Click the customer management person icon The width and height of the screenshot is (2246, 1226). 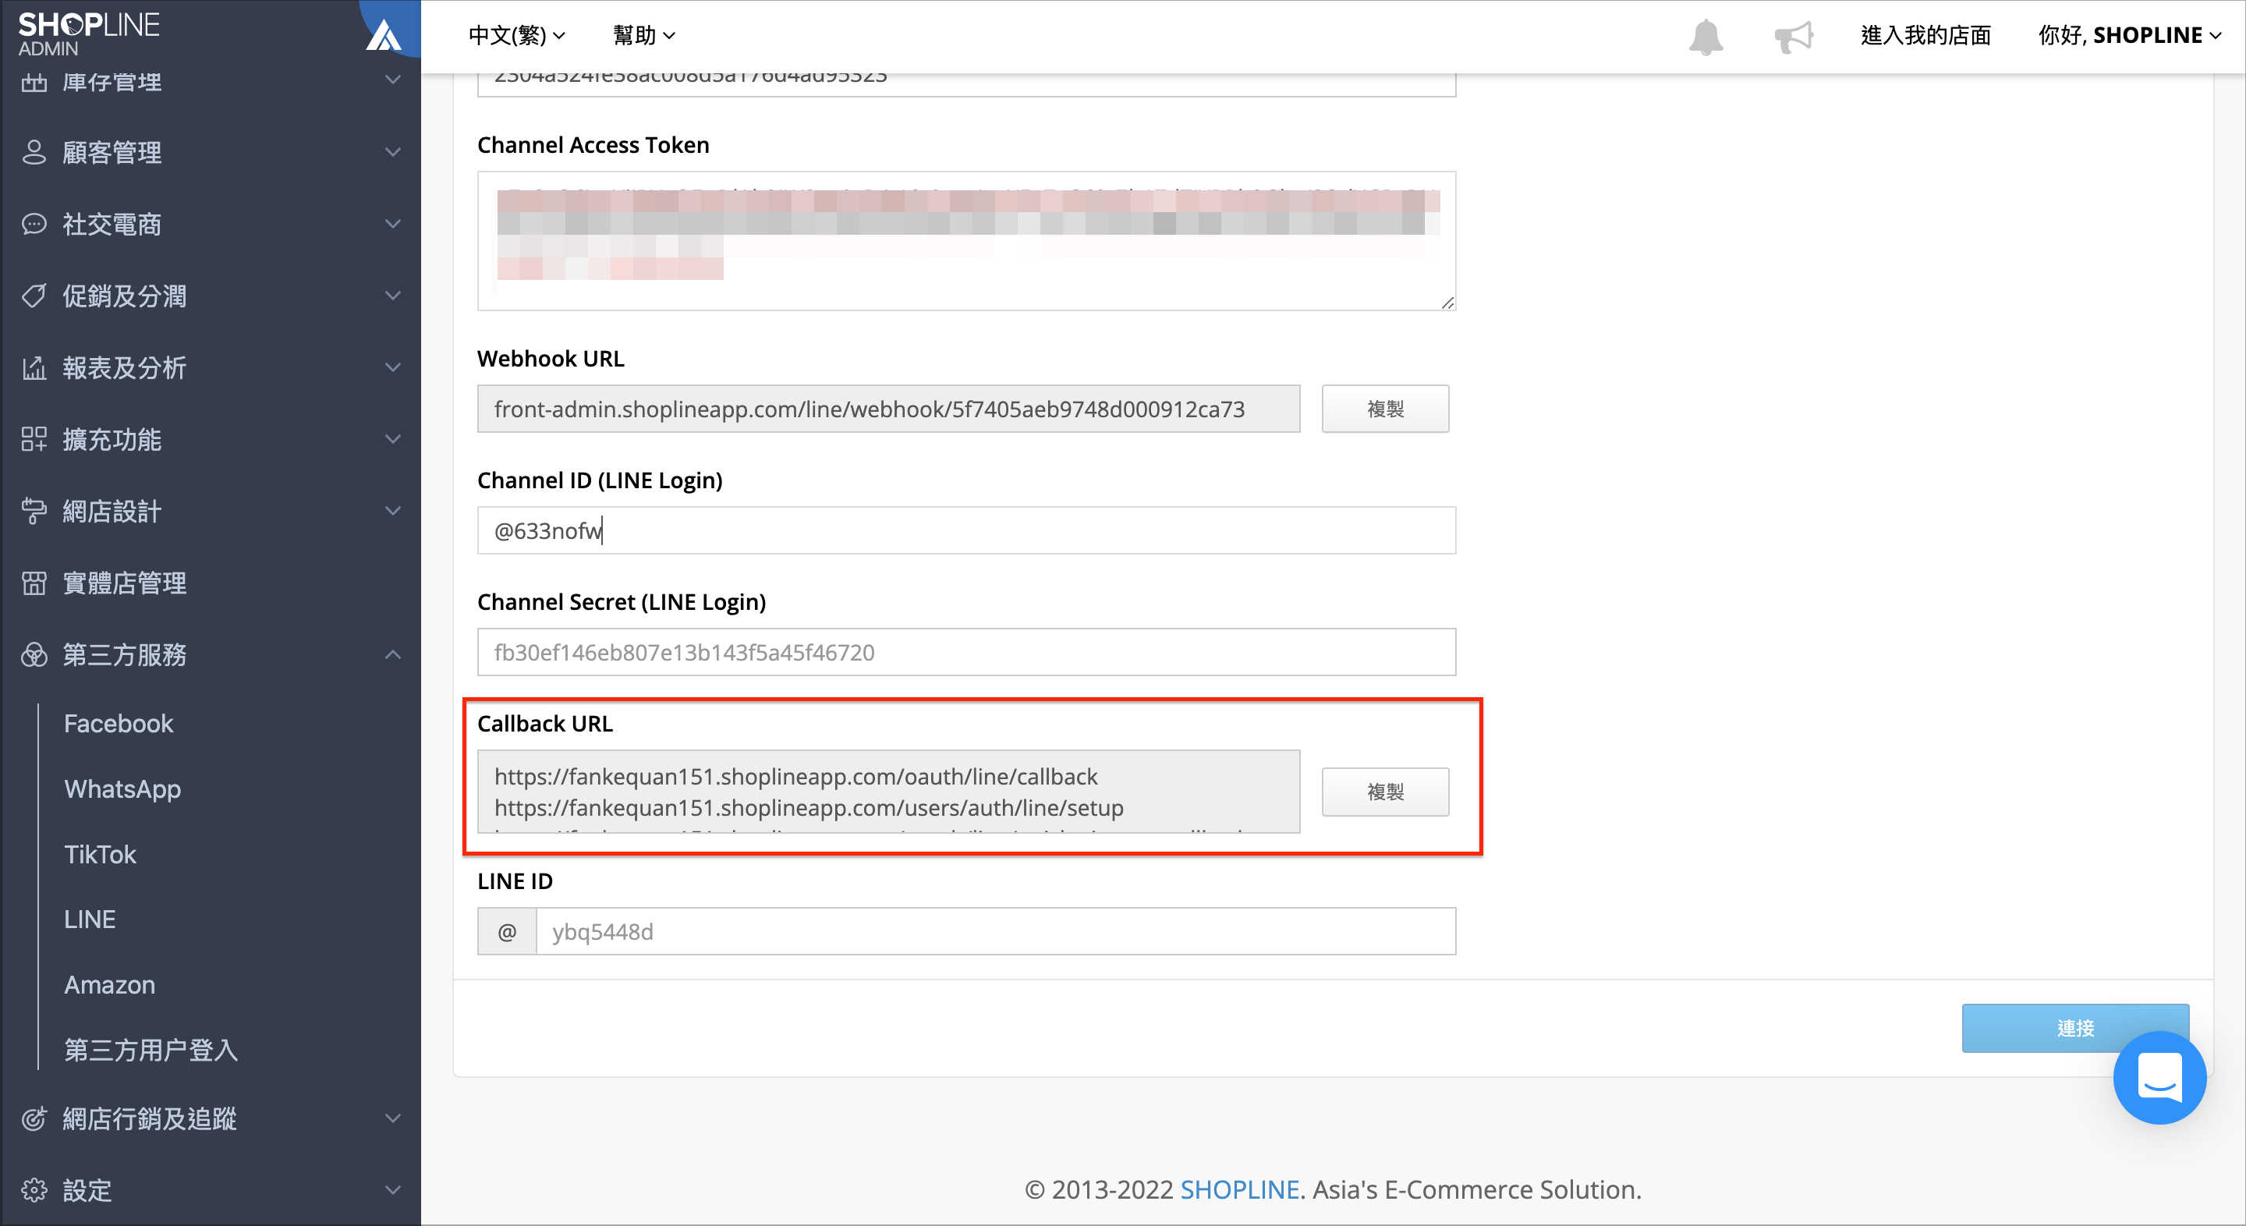(34, 153)
